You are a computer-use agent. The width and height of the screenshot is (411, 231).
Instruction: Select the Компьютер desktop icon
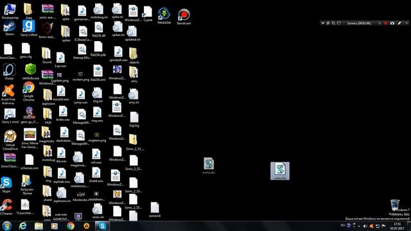tap(10, 12)
